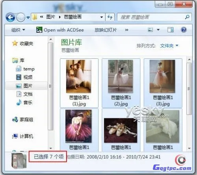Click the ACDSee eye icon in toolbar
The height and width of the screenshot is (175, 197).
tap(39, 30)
